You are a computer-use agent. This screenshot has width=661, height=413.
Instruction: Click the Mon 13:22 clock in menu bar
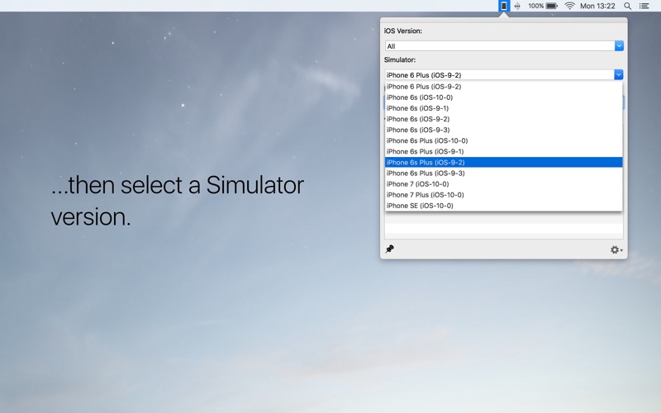597,6
